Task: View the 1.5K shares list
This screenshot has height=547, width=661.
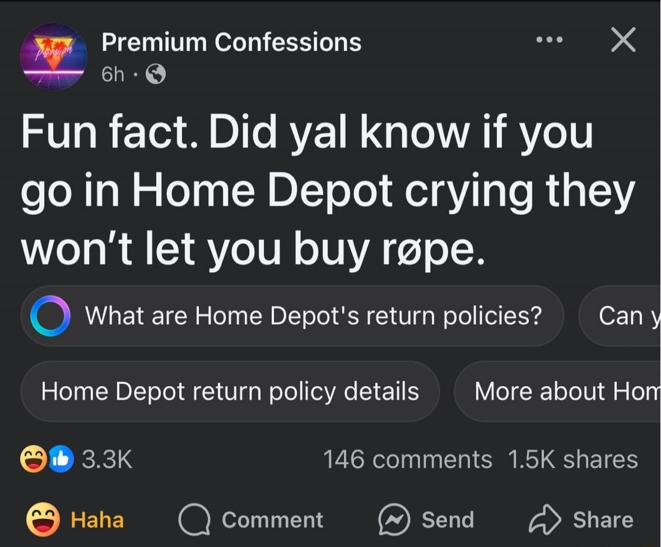Action: pyautogui.click(x=573, y=460)
